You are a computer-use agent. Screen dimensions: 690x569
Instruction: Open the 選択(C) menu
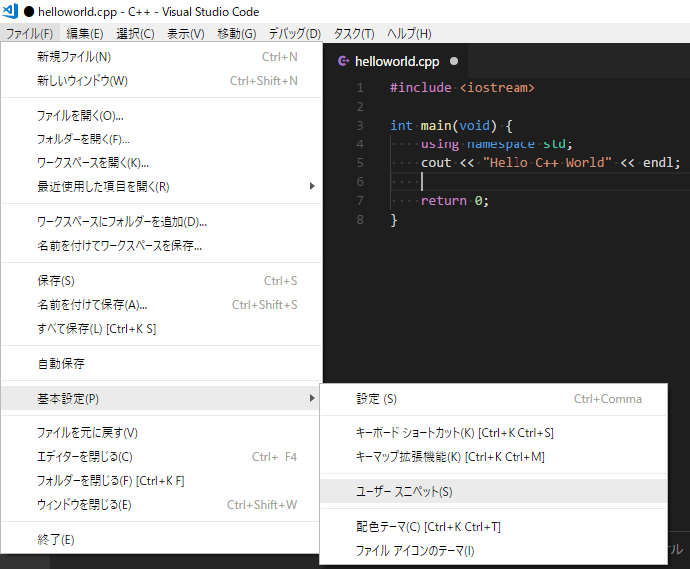(135, 34)
